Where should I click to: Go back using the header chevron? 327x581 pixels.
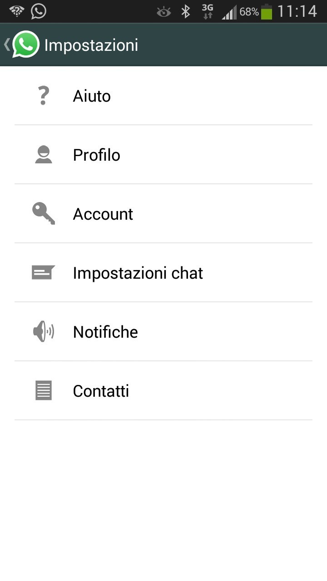point(6,44)
